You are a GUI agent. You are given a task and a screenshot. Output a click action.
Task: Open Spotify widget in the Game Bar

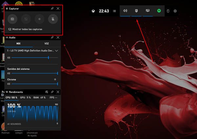pos(159,11)
